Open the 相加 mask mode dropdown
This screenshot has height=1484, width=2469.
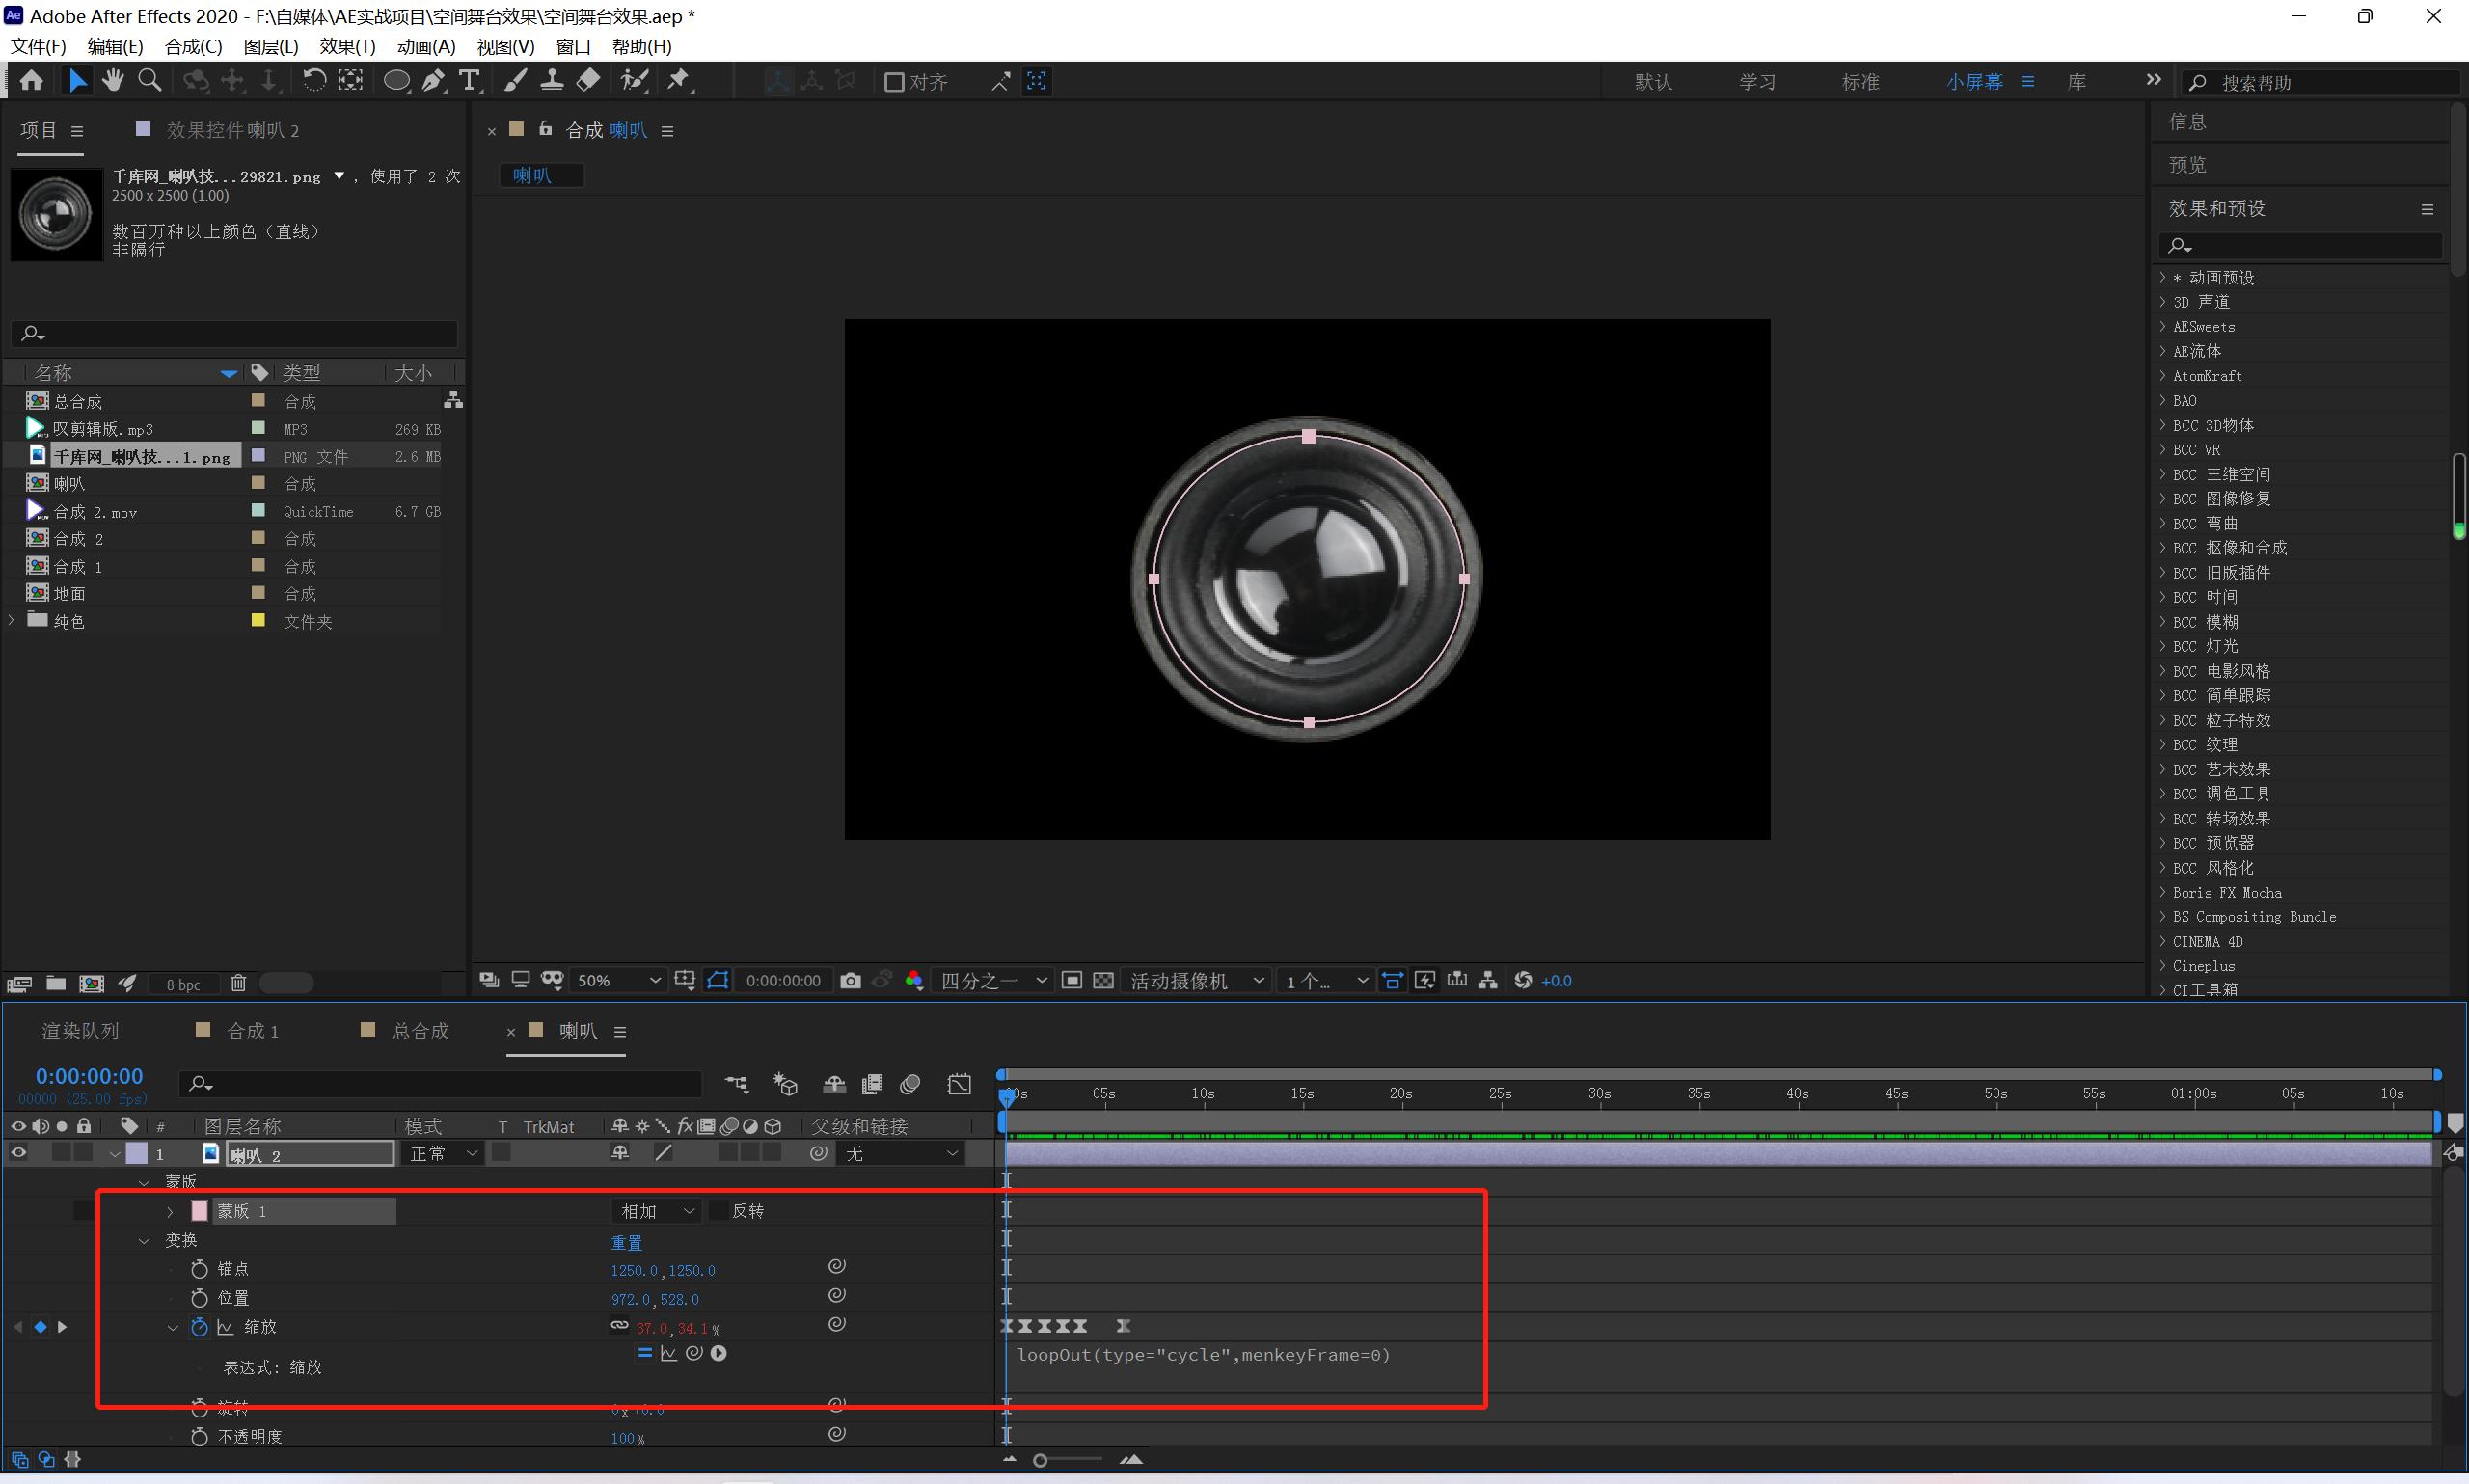[656, 1211]
